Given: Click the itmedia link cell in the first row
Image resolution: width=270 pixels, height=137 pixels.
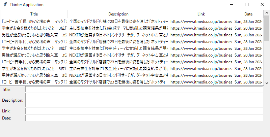Looking at the screenshot, I should tap(201, 21).
